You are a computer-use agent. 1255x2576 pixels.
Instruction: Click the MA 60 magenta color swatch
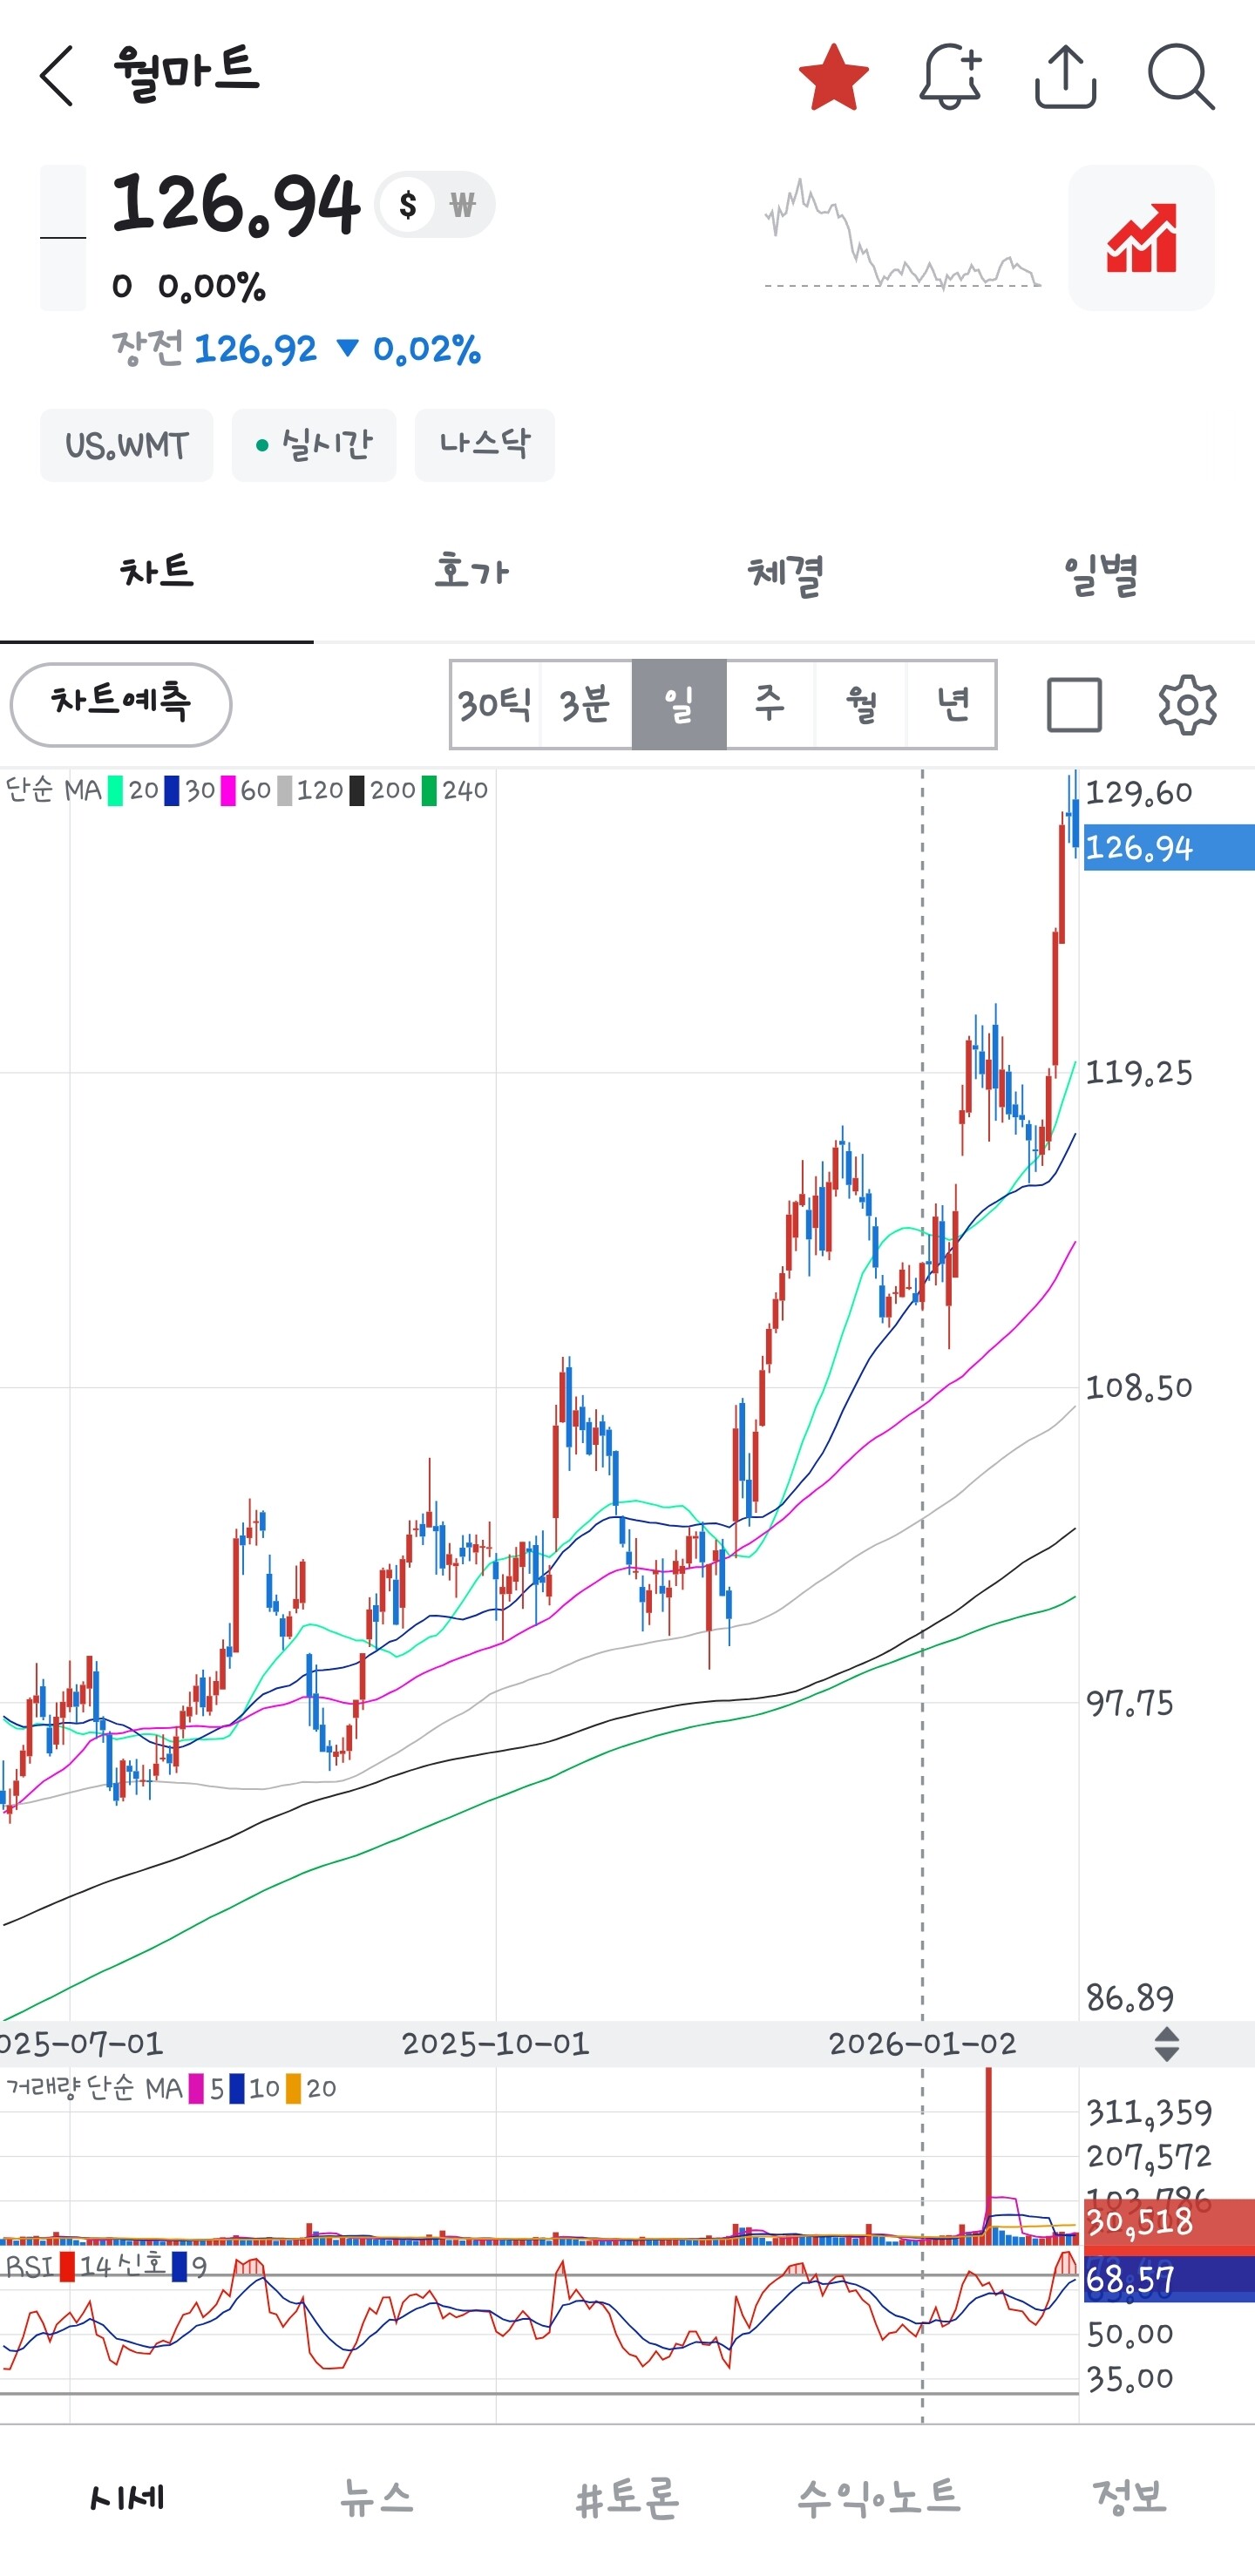(x=228, y=791)
